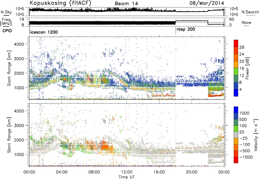Click the date '08/Mar/2014'
This screenshot has width=259, height=179.
pos(207,3)
